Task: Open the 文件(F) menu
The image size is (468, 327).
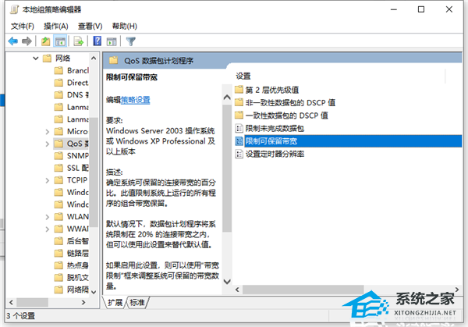Action: [23, 25]
